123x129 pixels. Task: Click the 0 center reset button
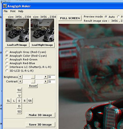19,101
